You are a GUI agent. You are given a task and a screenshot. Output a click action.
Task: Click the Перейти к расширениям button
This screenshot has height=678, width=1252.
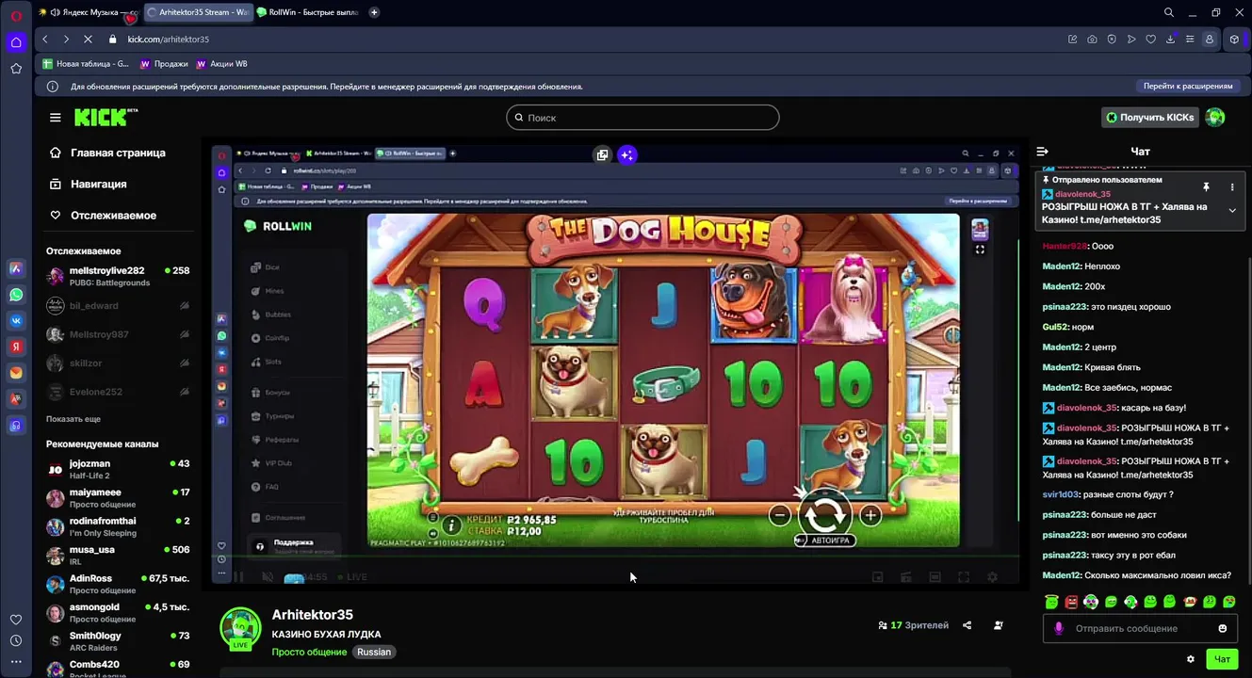click(1188, 87)
